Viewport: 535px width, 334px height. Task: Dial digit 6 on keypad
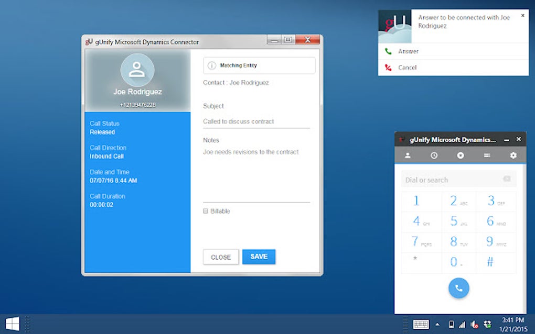pyautogui.click(x=496, y=221)
